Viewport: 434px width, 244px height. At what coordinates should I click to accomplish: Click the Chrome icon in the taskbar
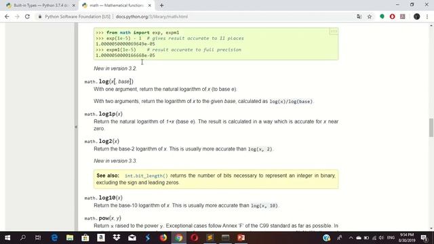pos(179,238)
